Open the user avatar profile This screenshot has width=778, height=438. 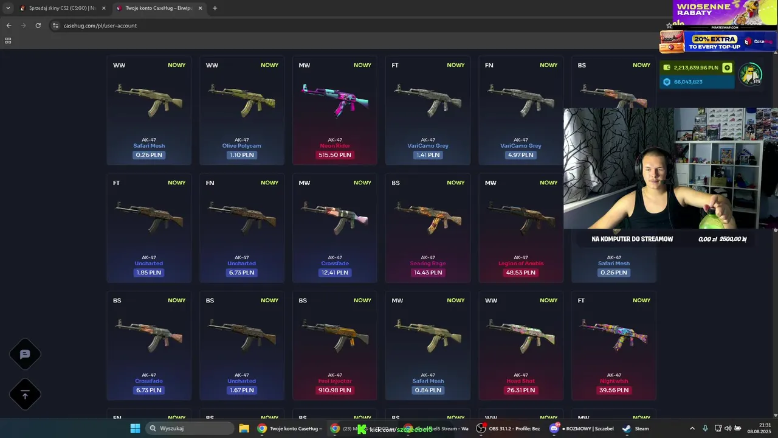(x=750, y=74)
